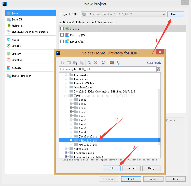
Task: Select Android project type
Action: pos(31,26)
